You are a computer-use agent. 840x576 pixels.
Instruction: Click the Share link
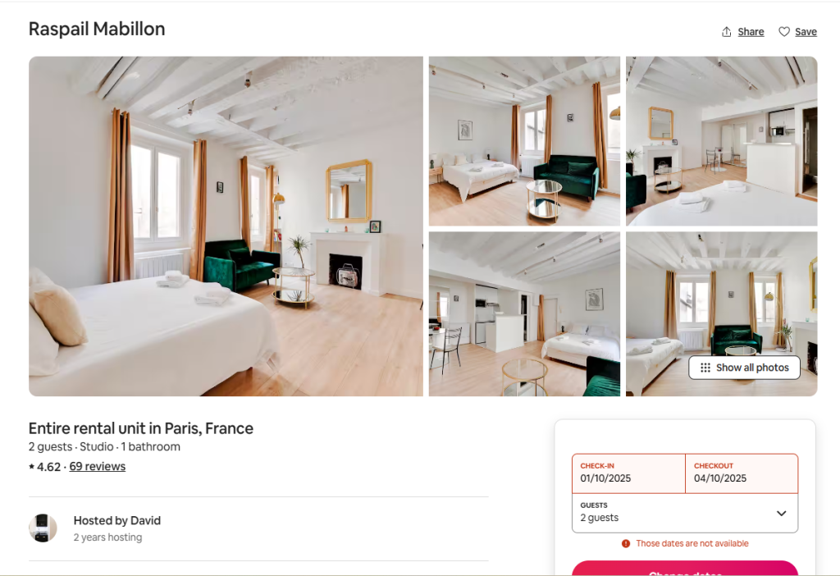(x=751, y=32)
